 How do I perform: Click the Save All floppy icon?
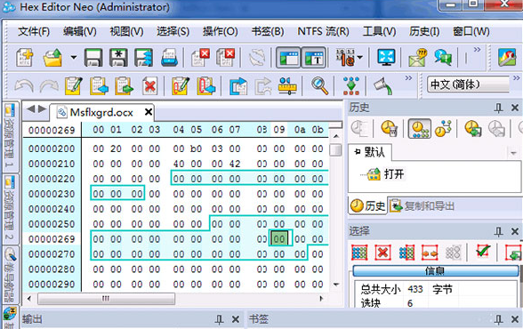[x=144, y=57]
